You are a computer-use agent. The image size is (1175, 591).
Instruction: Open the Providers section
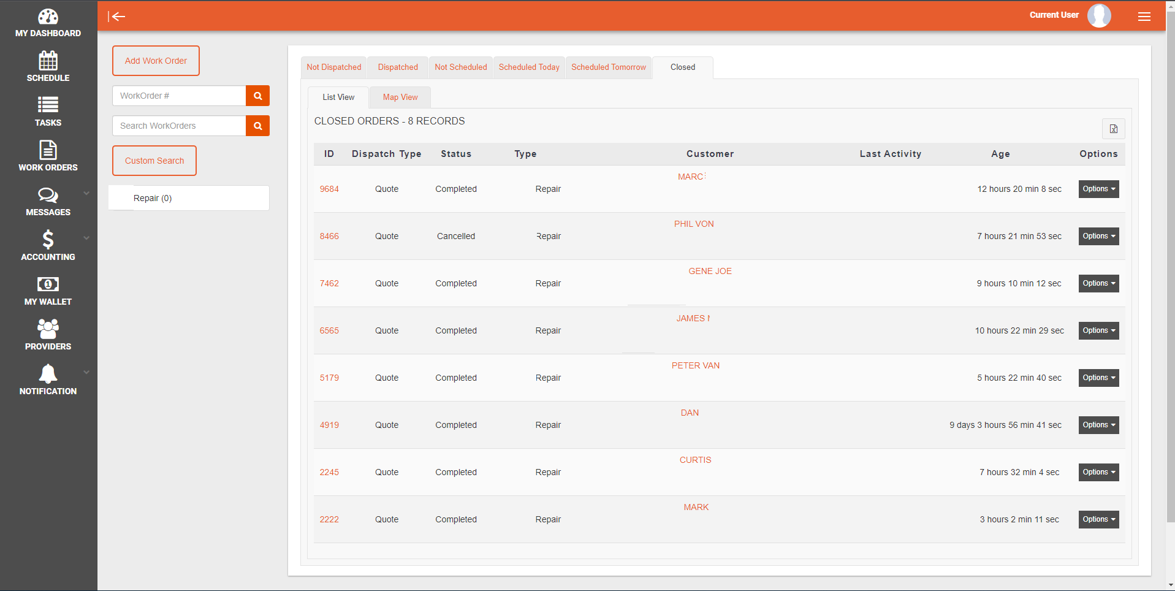click(x=48, y=335)
